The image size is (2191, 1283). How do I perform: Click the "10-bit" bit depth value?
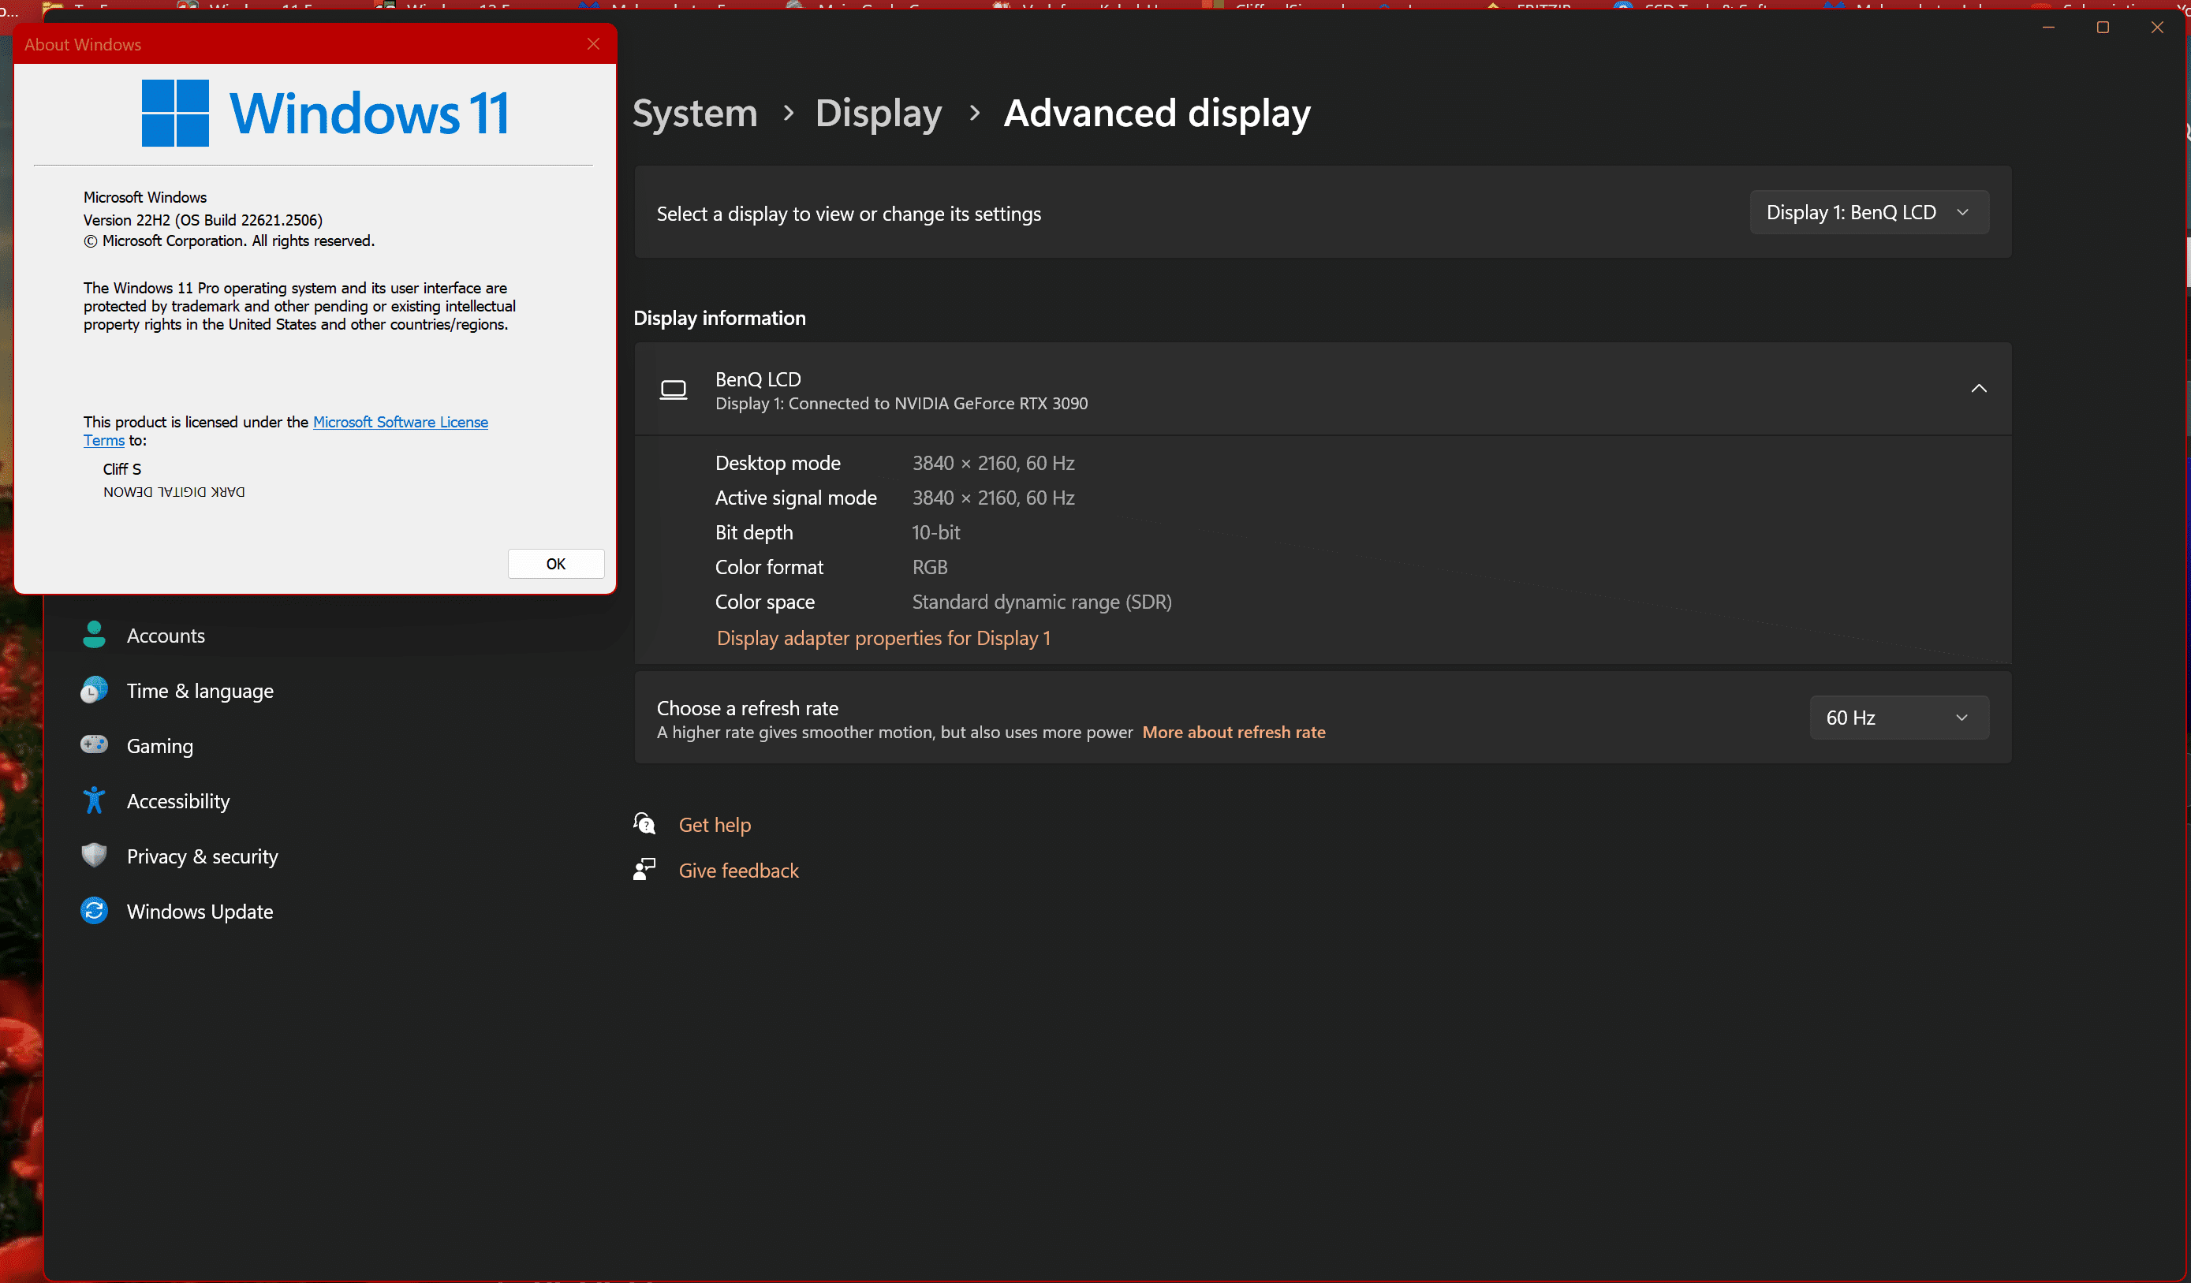[x=935, y=532]
